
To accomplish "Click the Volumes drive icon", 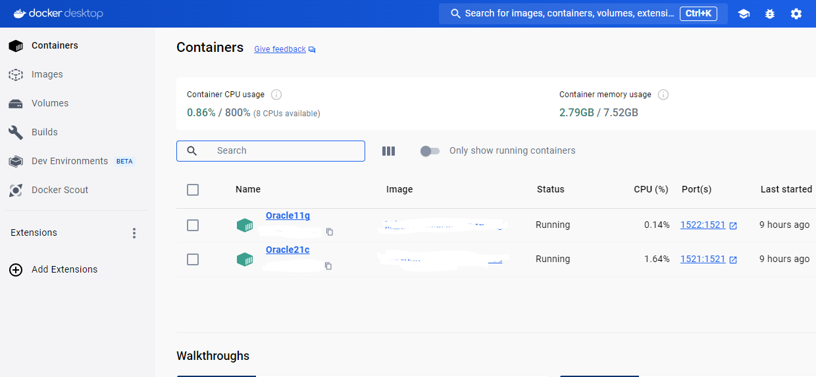I will [16, 104].
